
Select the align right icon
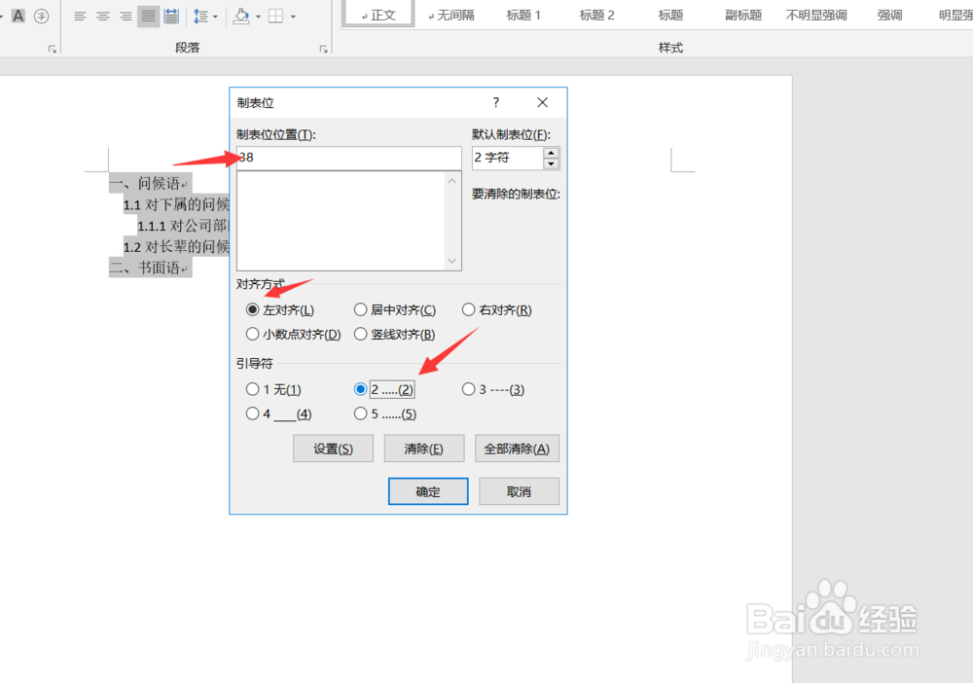(x=125, y=17)
